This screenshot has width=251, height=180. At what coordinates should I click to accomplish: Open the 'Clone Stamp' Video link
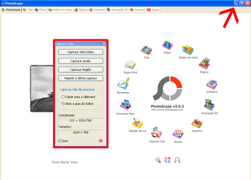point(65,162)
